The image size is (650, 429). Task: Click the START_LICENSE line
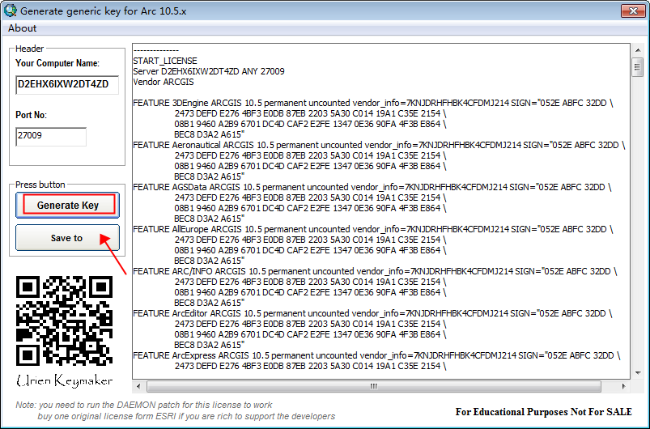tap(165, 61)
